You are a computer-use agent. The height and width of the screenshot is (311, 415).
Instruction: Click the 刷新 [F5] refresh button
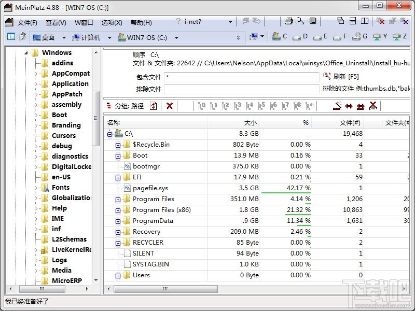341,76
